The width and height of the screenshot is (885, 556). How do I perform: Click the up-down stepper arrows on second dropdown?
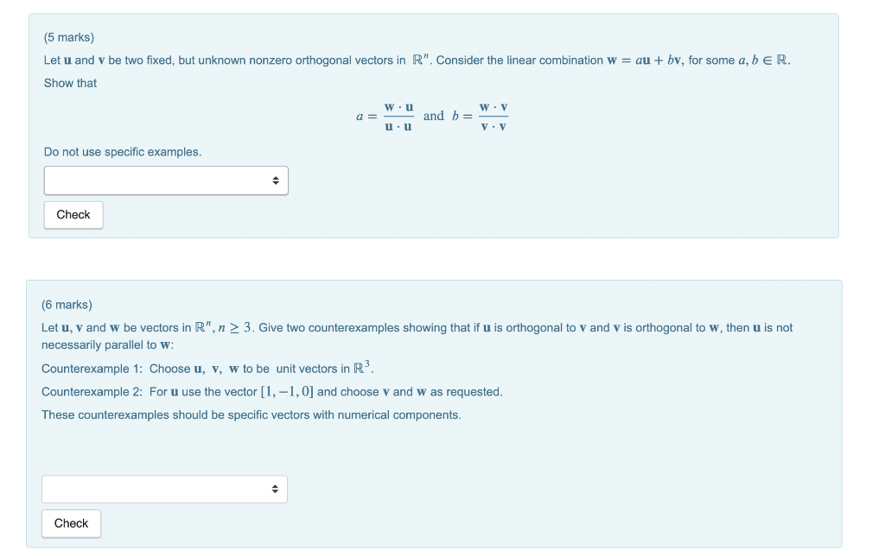(275, 489)
